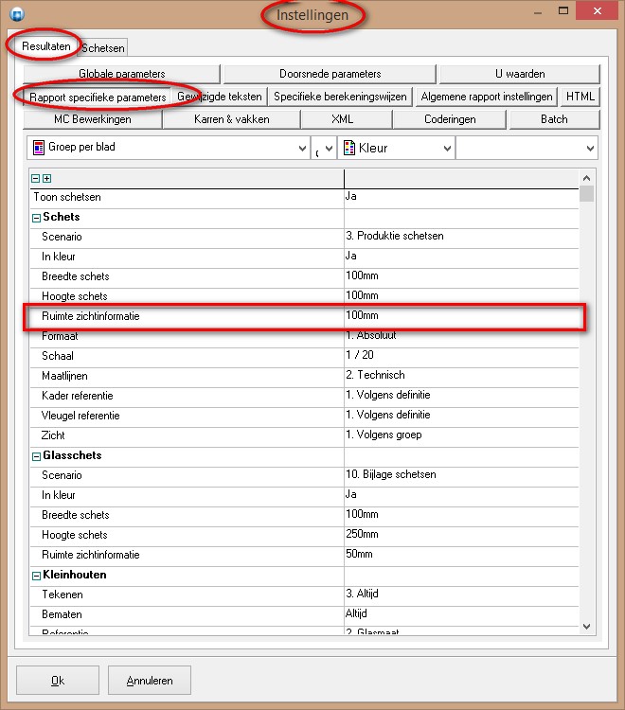Viewport: 625px width, 710px height.
Task: Open the MC Bewerkingen tab
Action: tap(93, 119)
